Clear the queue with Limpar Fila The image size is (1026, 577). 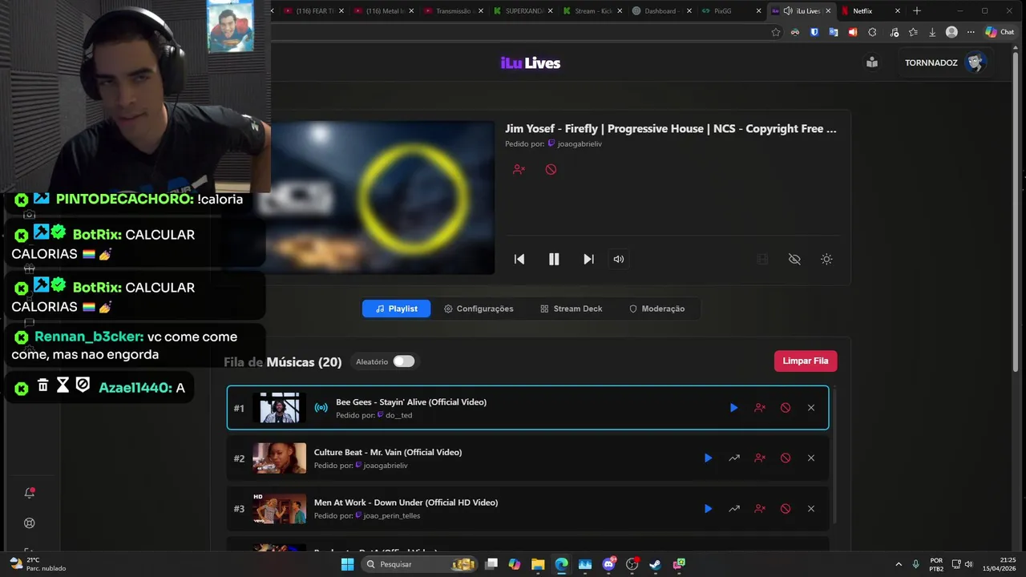click(x=806, y=361)
